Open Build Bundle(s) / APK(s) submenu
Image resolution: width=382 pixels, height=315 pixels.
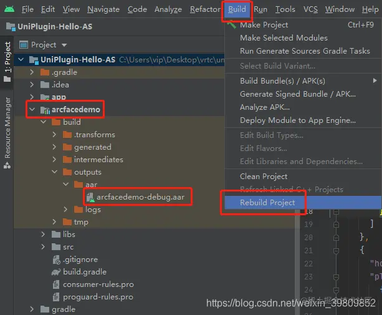point(303,80)
